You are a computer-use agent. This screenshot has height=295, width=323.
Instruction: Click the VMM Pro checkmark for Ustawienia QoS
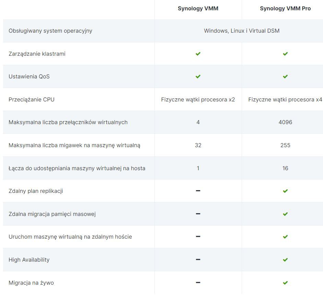pos(285,76)
